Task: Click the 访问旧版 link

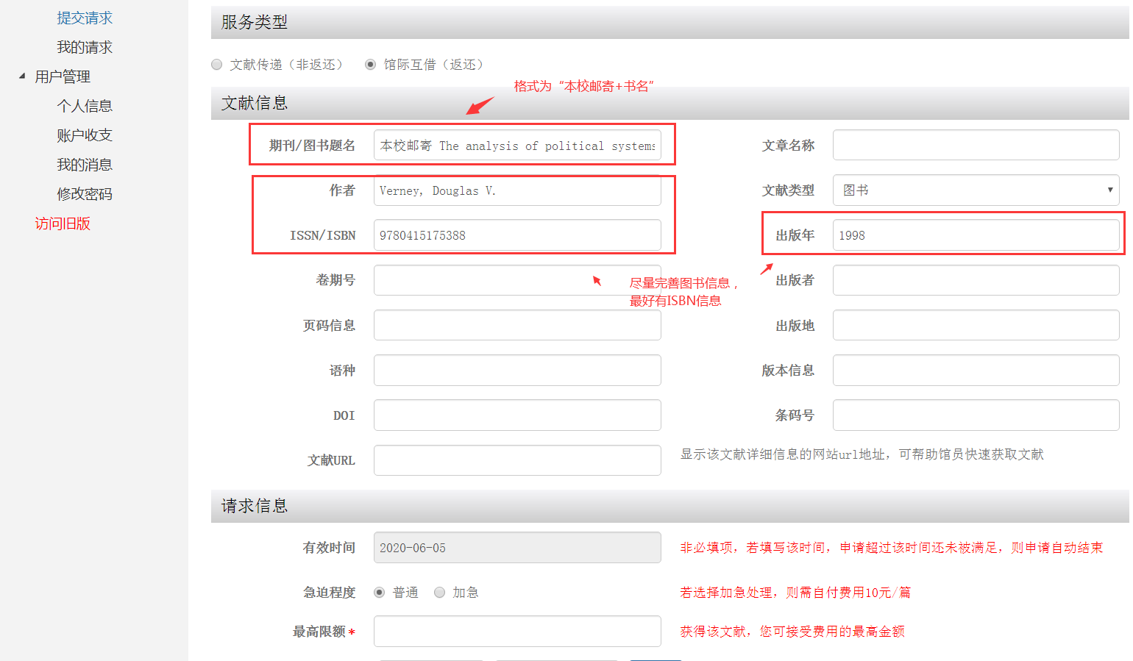Action: [63, 224]
